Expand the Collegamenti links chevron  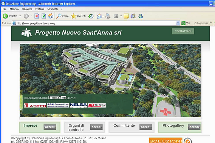click(x=211, y=22)
